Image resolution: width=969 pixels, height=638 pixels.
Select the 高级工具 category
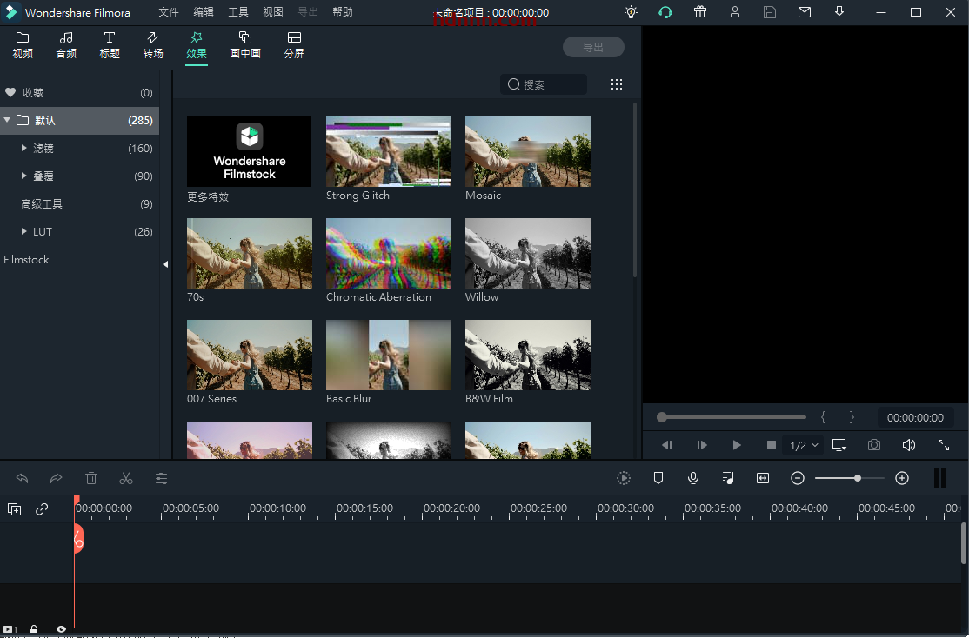(79, 203)
